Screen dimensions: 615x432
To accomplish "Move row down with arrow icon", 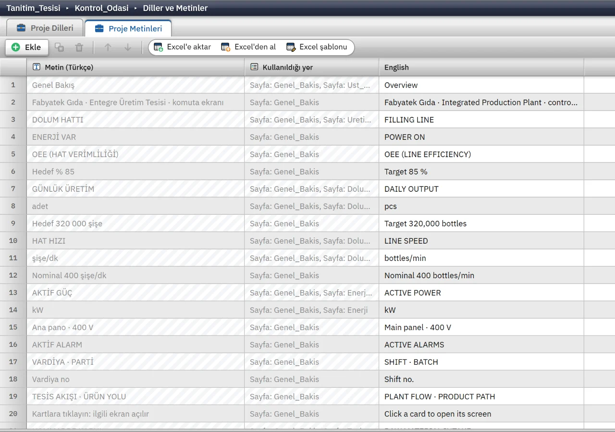I will 128,47.
